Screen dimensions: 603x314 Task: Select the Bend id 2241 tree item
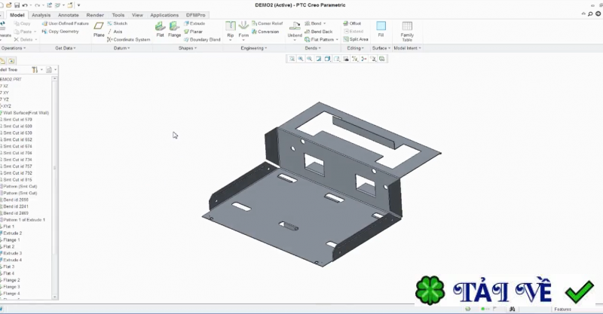15,206
